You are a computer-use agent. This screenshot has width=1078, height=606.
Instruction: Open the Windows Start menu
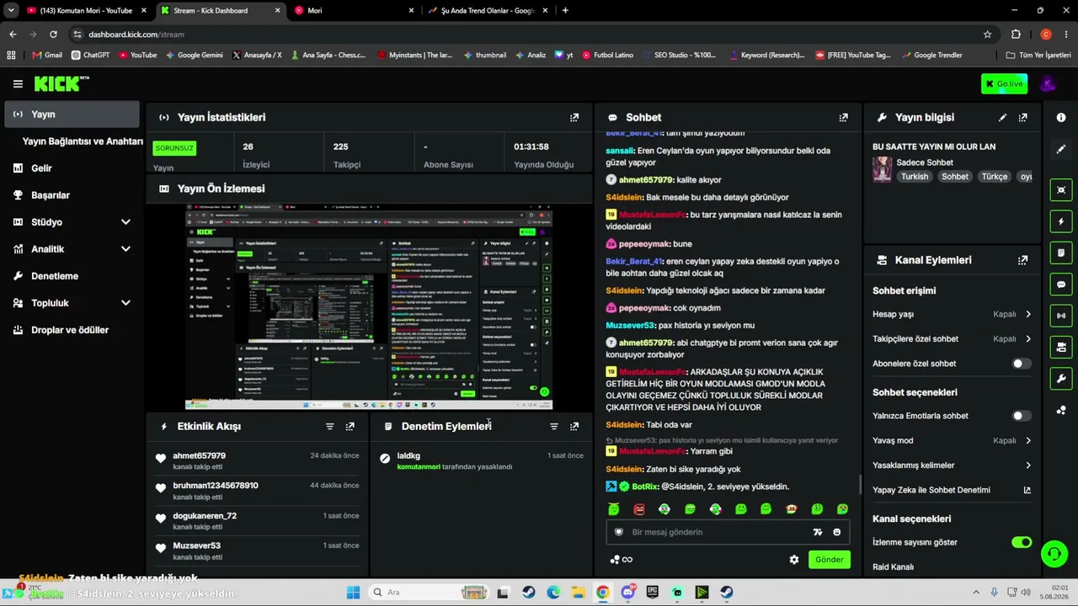coord(353,593)
